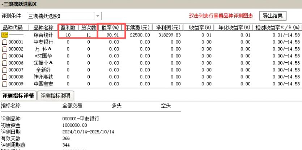The height and width of the screenshot is (150, 302).
Task: Click the document icon for 000009
Action: coord(5,84)
